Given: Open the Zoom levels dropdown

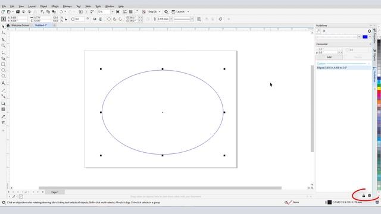Looking at the screenshot, I should [x=113, y=12].
